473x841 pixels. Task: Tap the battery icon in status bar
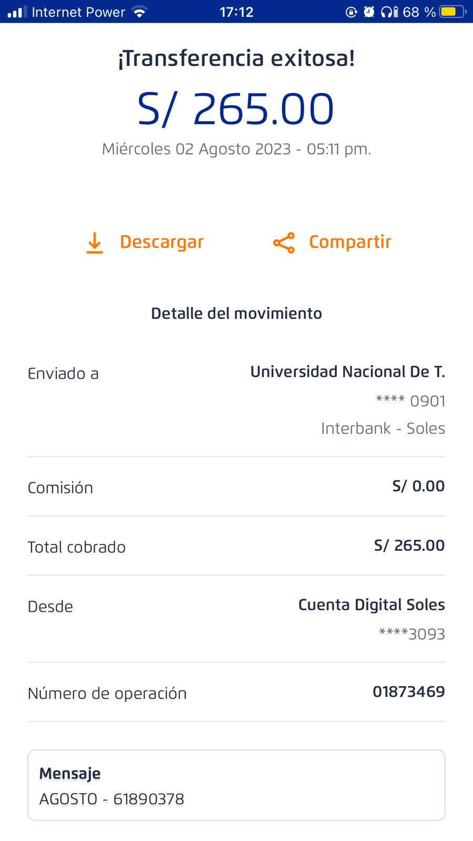tap(453, 12)
